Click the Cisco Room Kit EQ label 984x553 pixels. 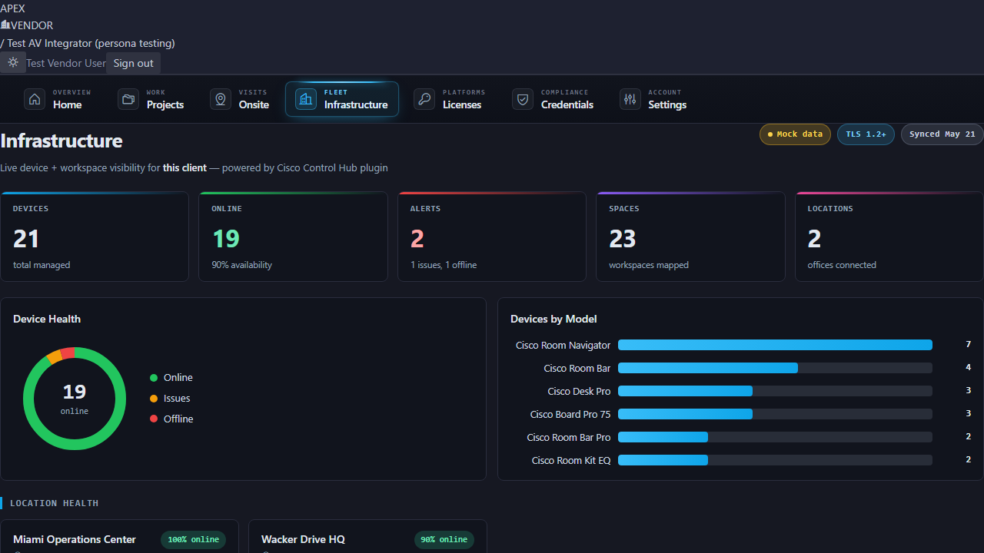[571, 461]
